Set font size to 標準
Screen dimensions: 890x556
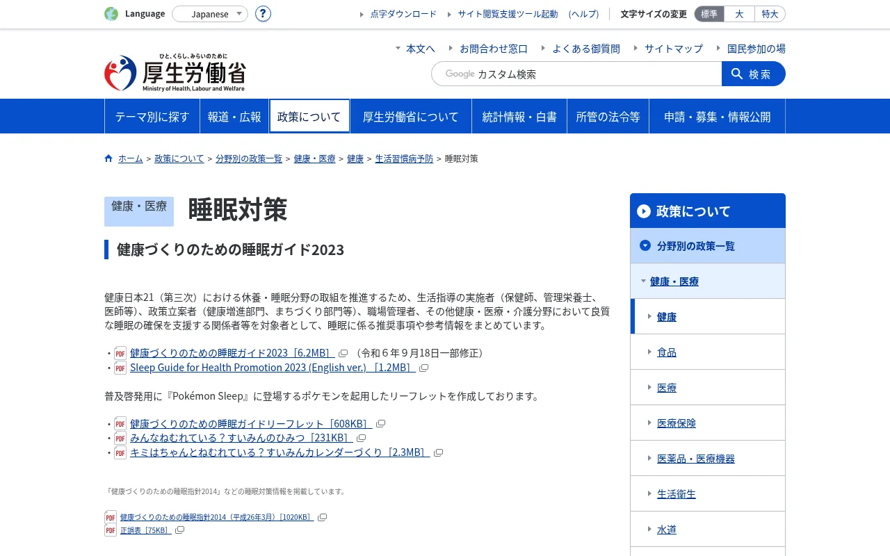pos(709,14)
